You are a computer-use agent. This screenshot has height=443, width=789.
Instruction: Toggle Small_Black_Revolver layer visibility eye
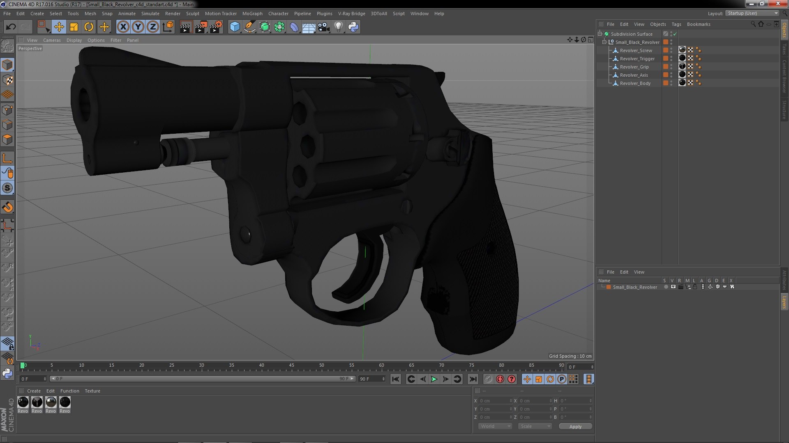[673, 287]
